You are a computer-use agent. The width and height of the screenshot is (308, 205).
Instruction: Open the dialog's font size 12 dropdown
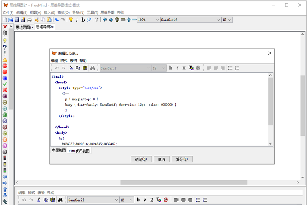tap(159, 68)
